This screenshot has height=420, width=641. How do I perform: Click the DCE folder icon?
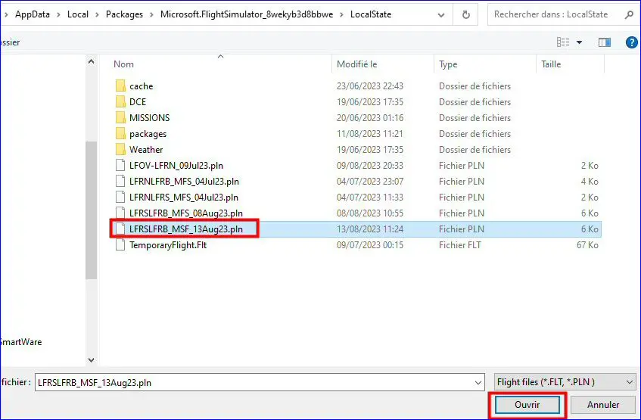(x=120, y=102)
